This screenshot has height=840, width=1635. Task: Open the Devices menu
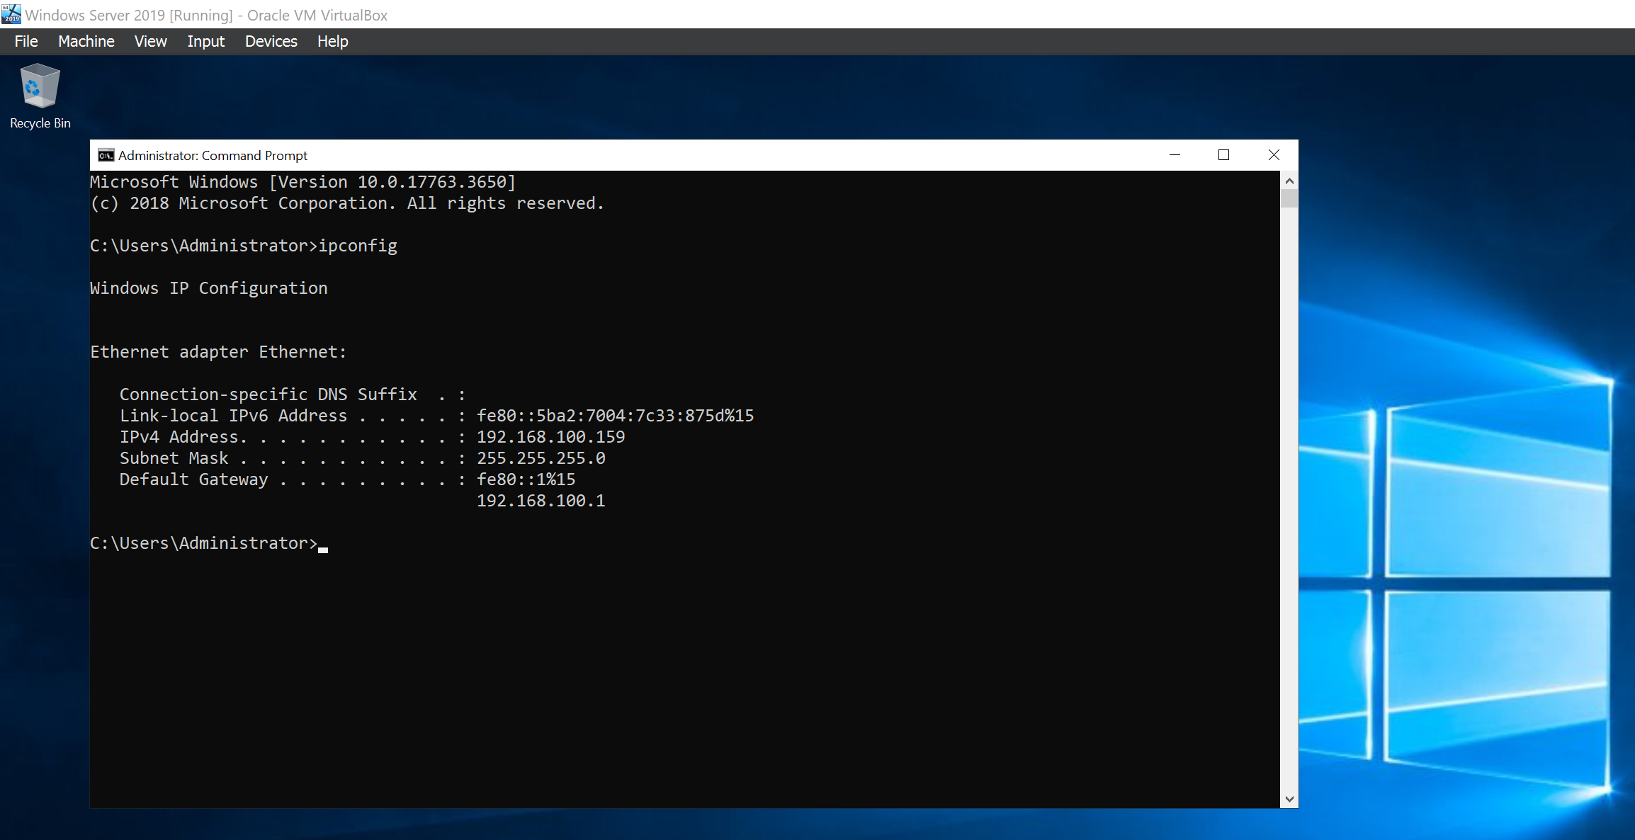tap(271, 41)
